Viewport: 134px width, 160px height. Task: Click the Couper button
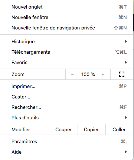coord(64,129)
